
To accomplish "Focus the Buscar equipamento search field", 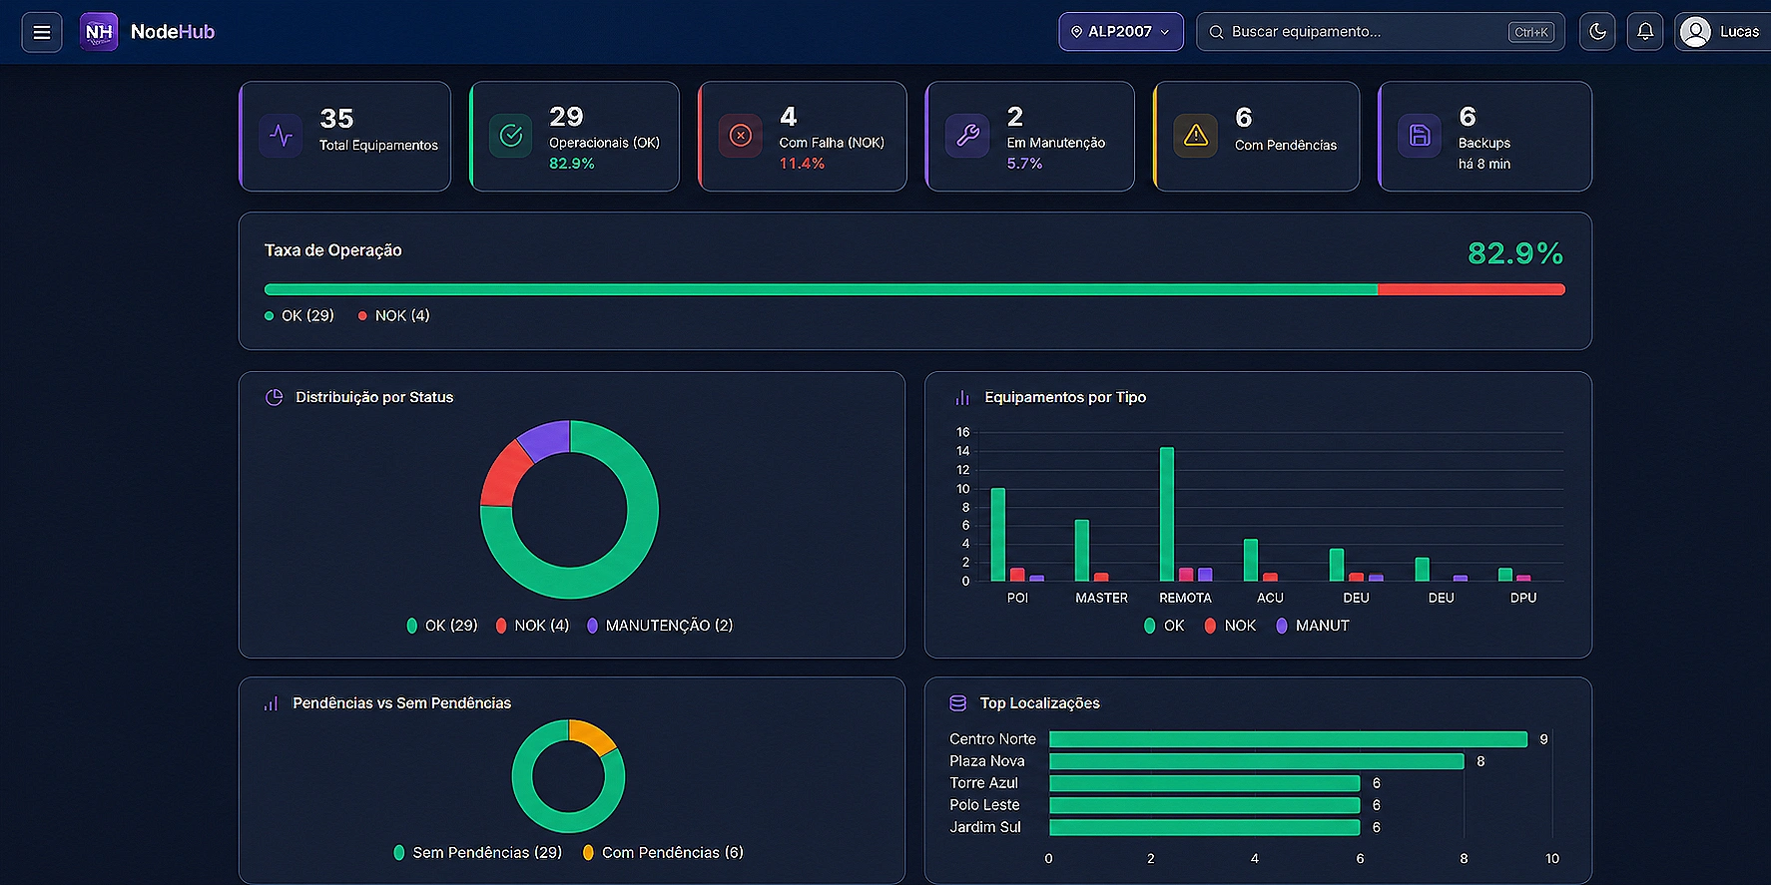I will click(1381, 32).
